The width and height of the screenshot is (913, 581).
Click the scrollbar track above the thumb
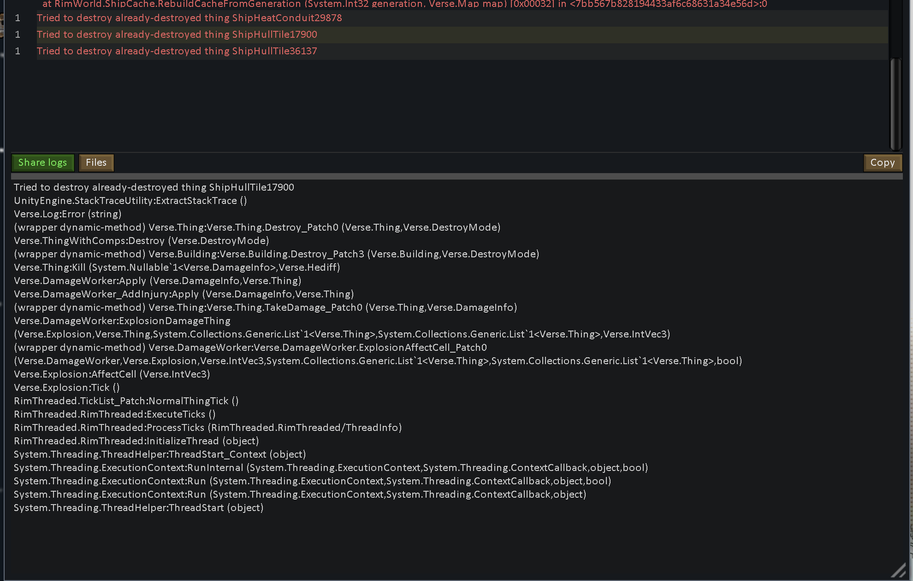[x=895, y=28]
